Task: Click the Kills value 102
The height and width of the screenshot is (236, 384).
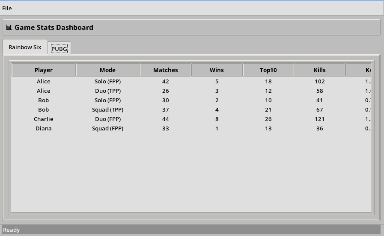Action: coord(320,81)
